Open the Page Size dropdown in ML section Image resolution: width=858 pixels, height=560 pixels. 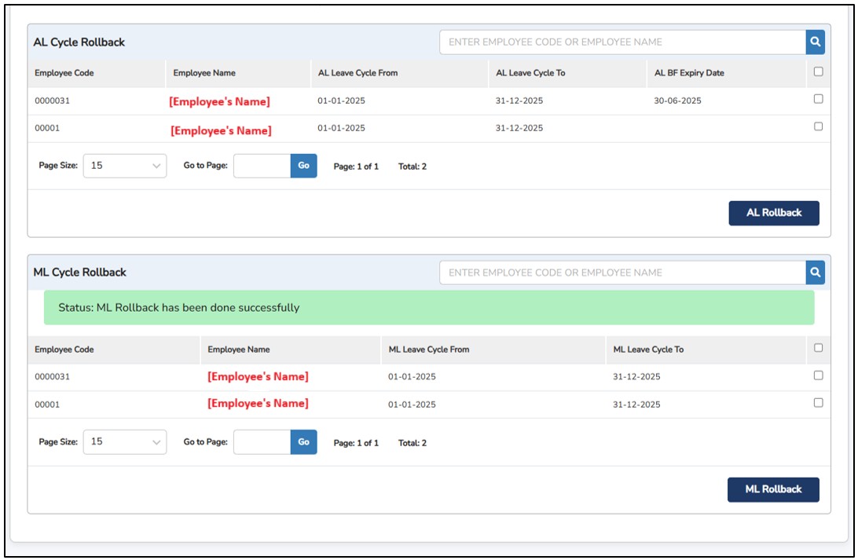pos(124,441)
